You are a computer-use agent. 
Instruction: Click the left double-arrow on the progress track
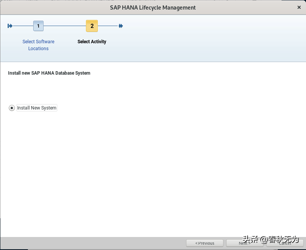(10, 26)
